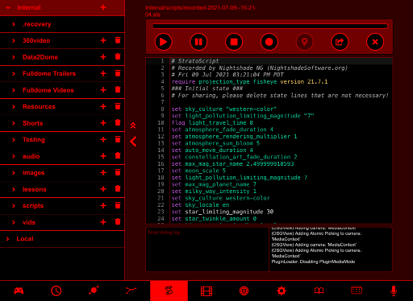The image size is (413, 301).
Task: Open the planet objects tab
Action: (94, 291)
